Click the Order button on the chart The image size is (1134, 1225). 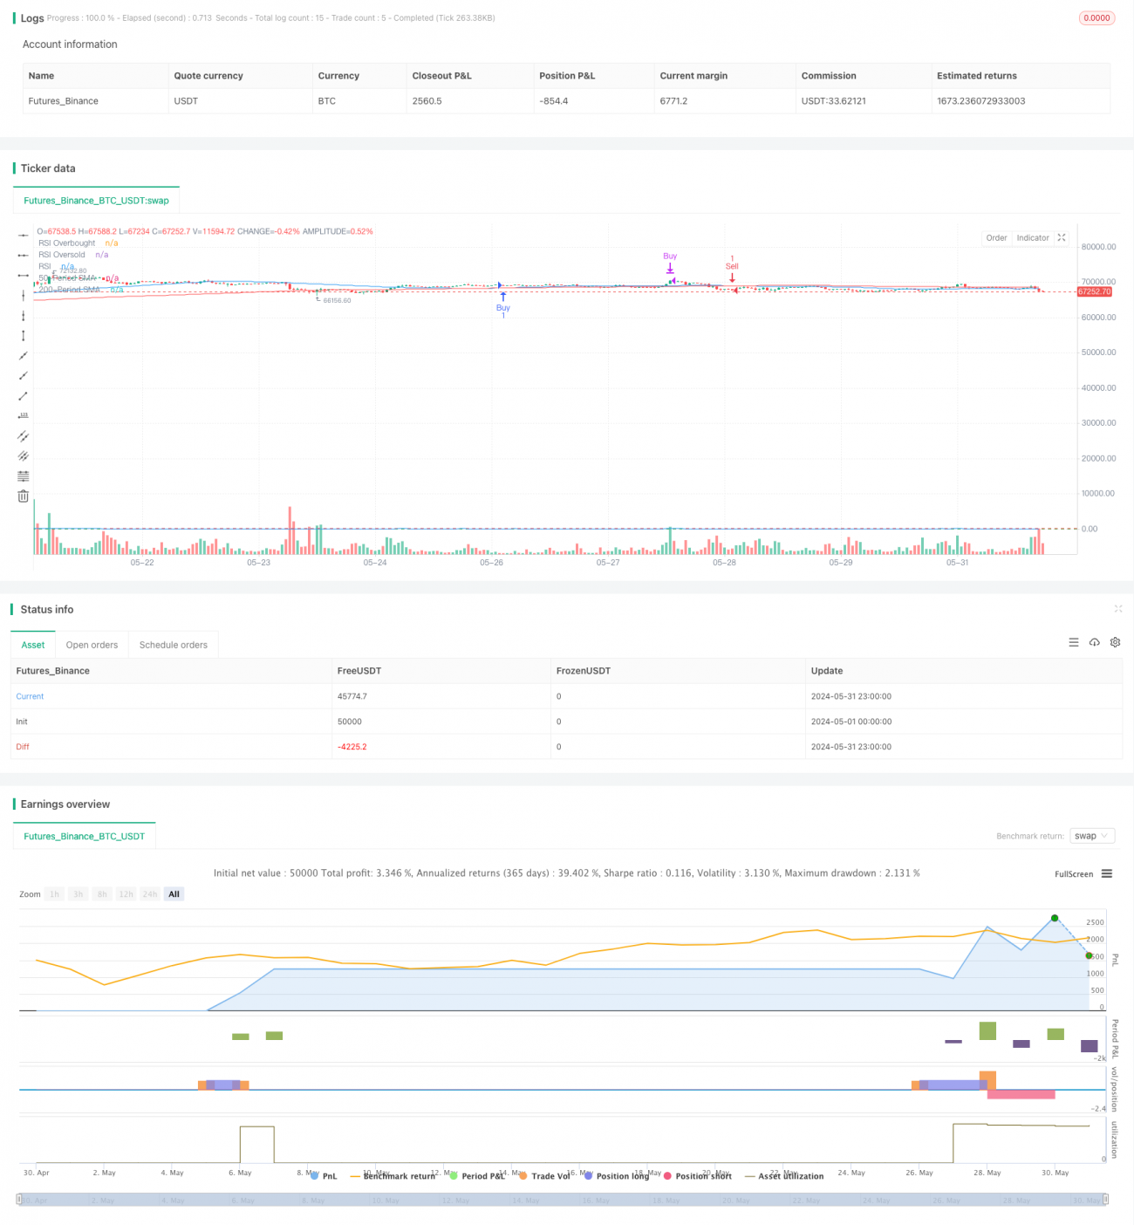pos(997,237)
